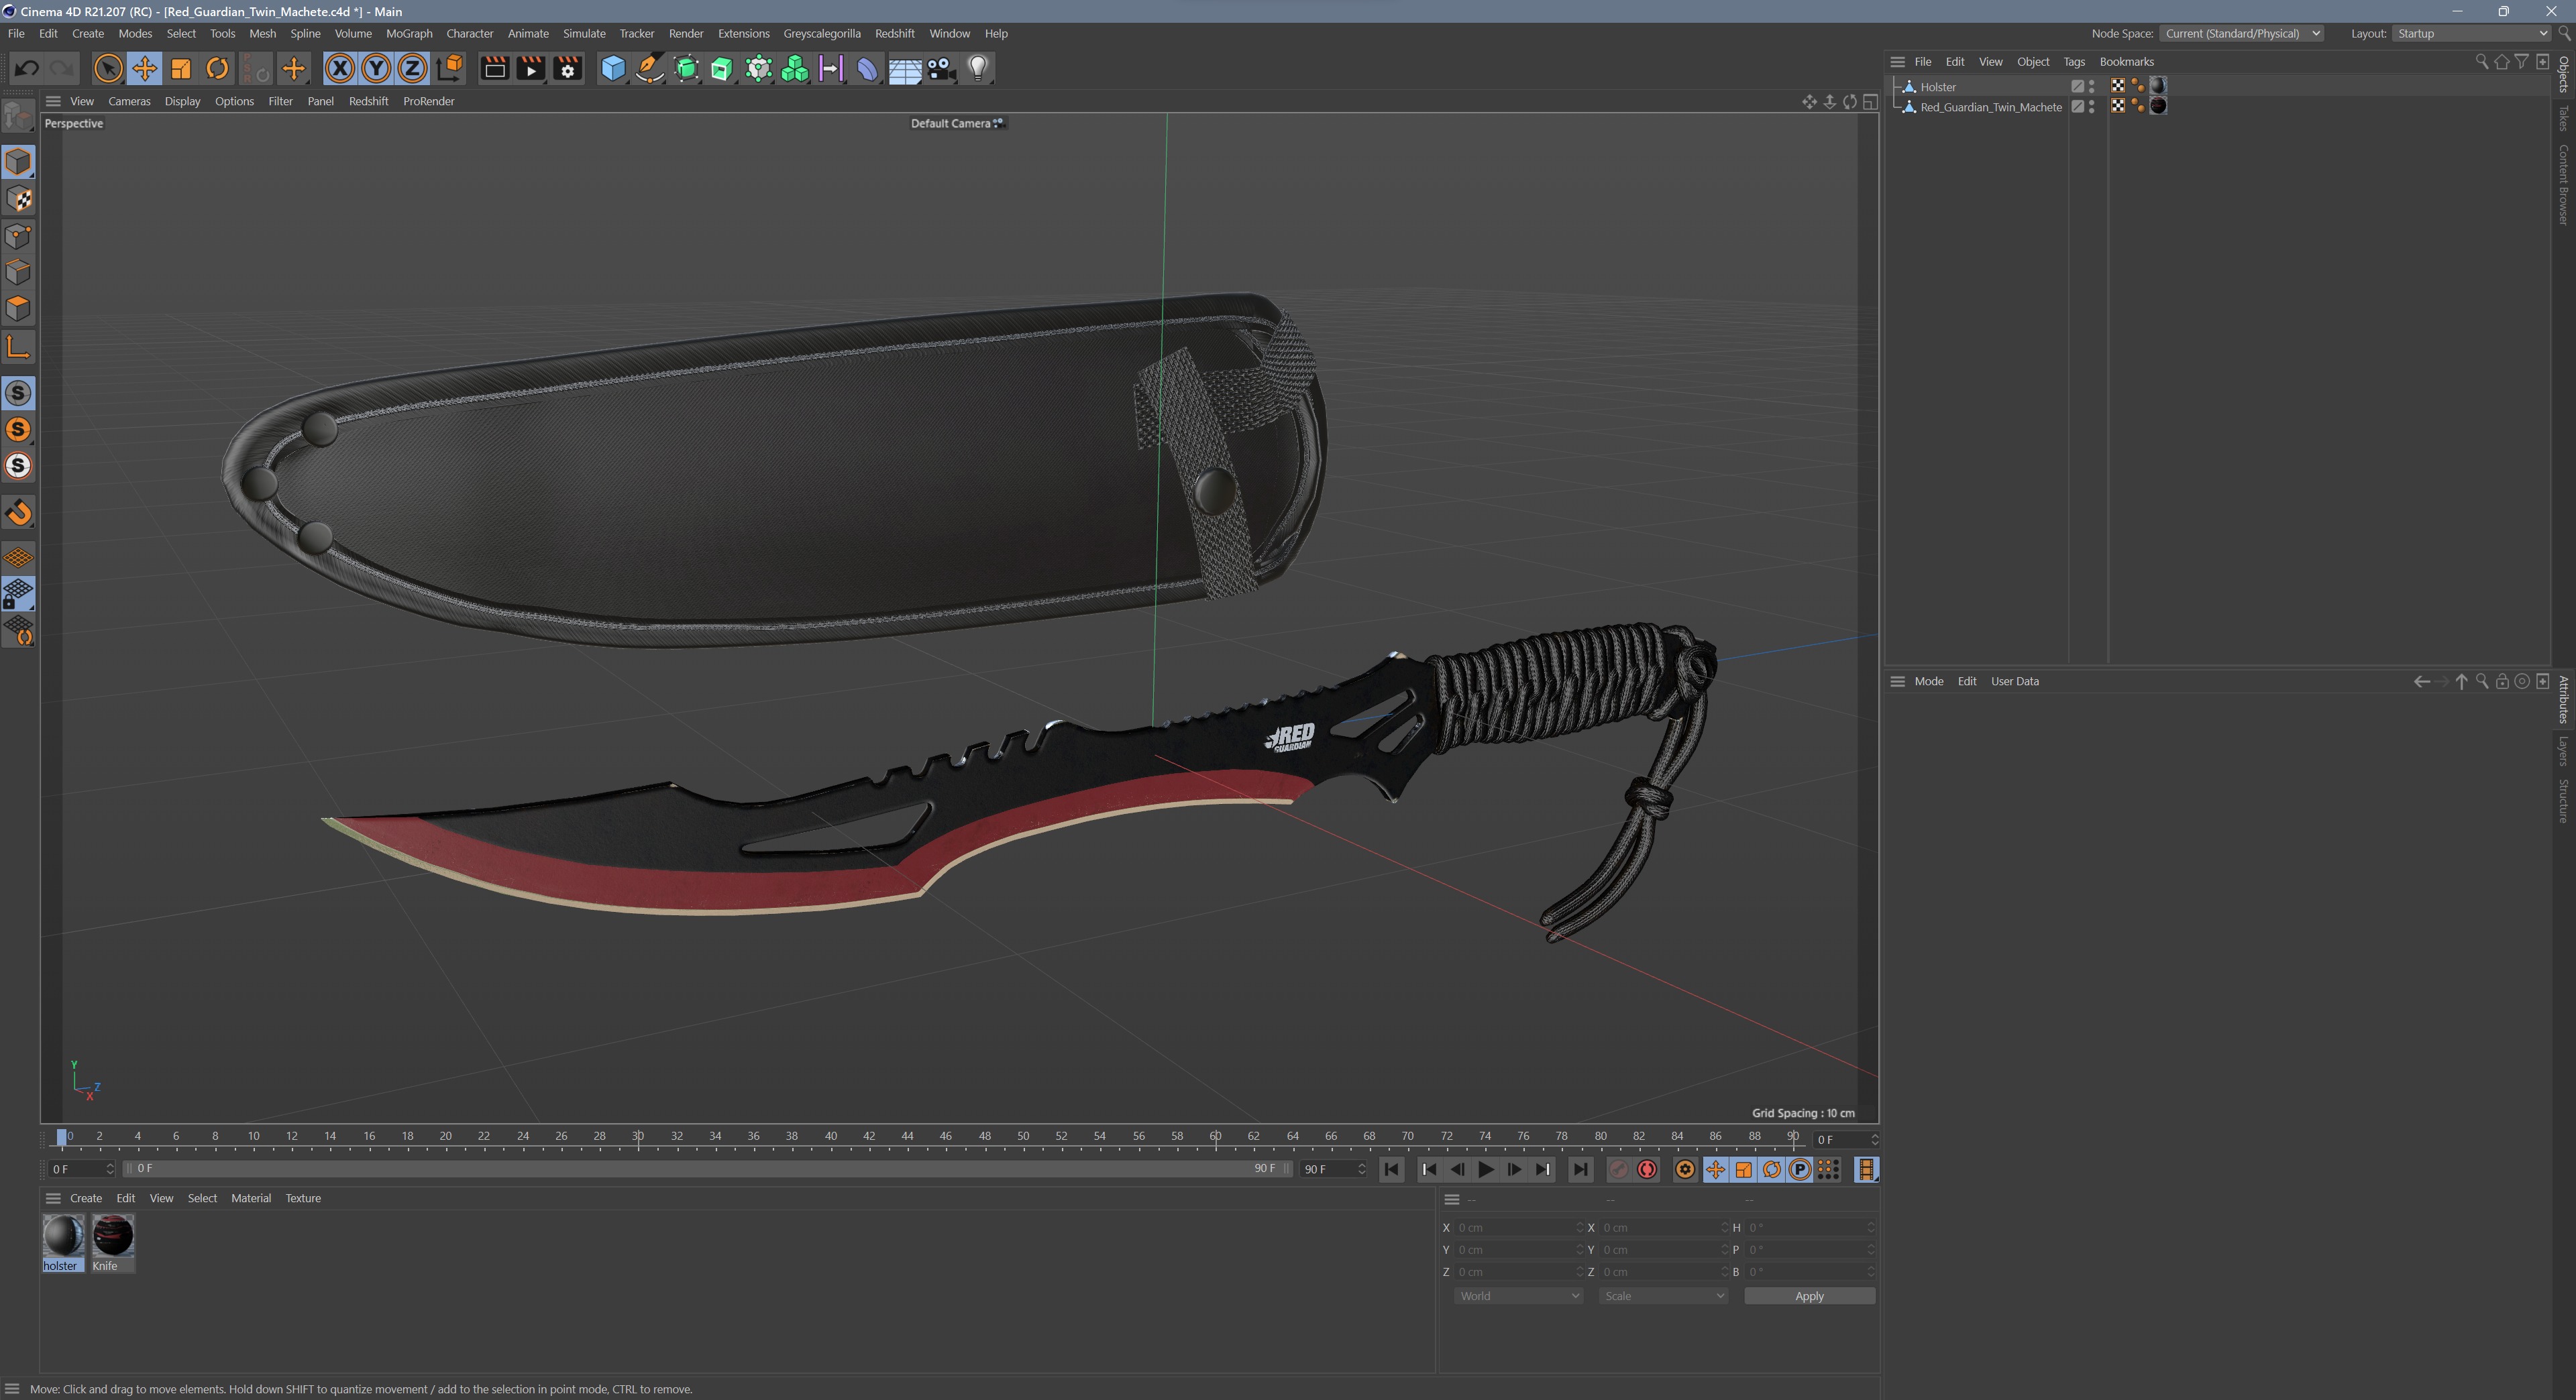Select the Knife material thumbnail
Image resolution: width=2576 pixels, height=1400 pixels.
pyautogui.click(x=113, y=1236)
